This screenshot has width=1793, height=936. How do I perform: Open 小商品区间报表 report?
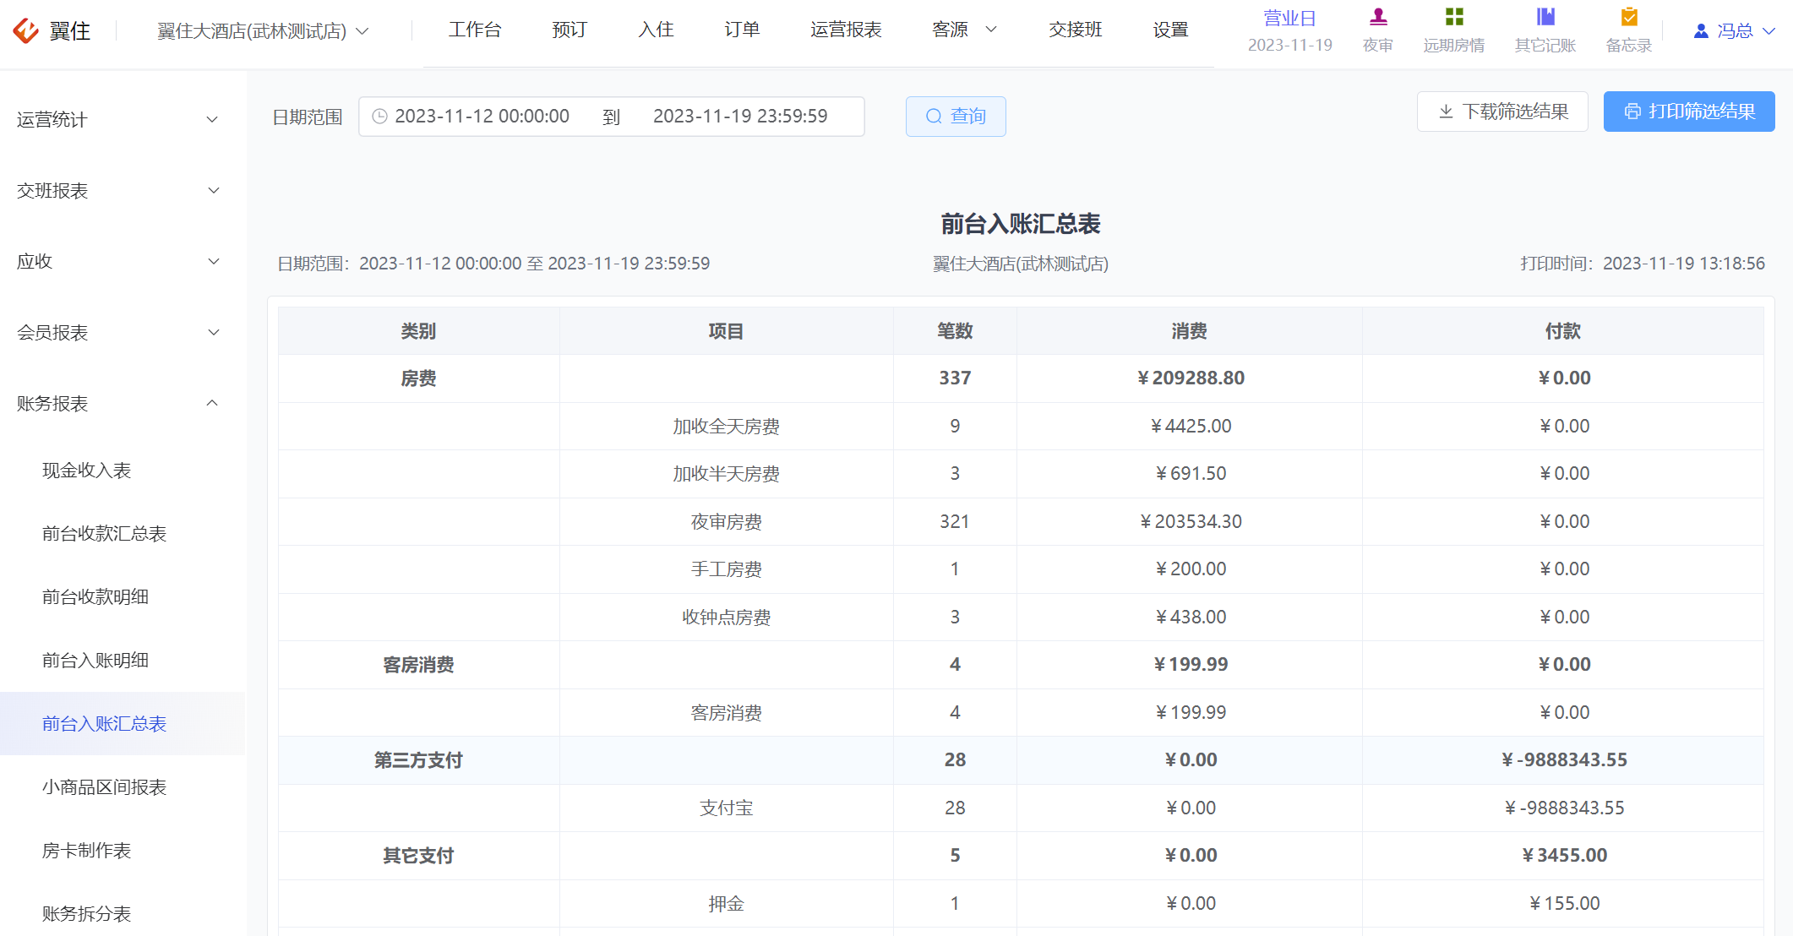pos(123,787)
